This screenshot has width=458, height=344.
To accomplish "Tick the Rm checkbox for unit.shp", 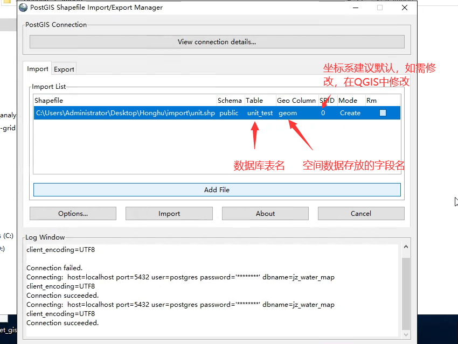I will click(383, 113).
